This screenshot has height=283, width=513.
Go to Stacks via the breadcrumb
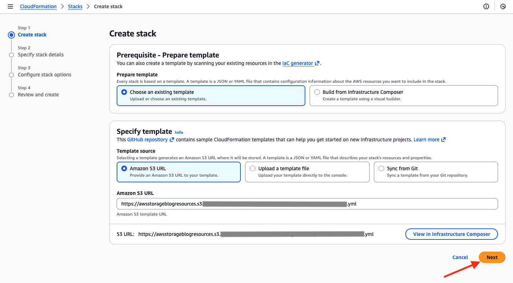(x=75, y=6)
